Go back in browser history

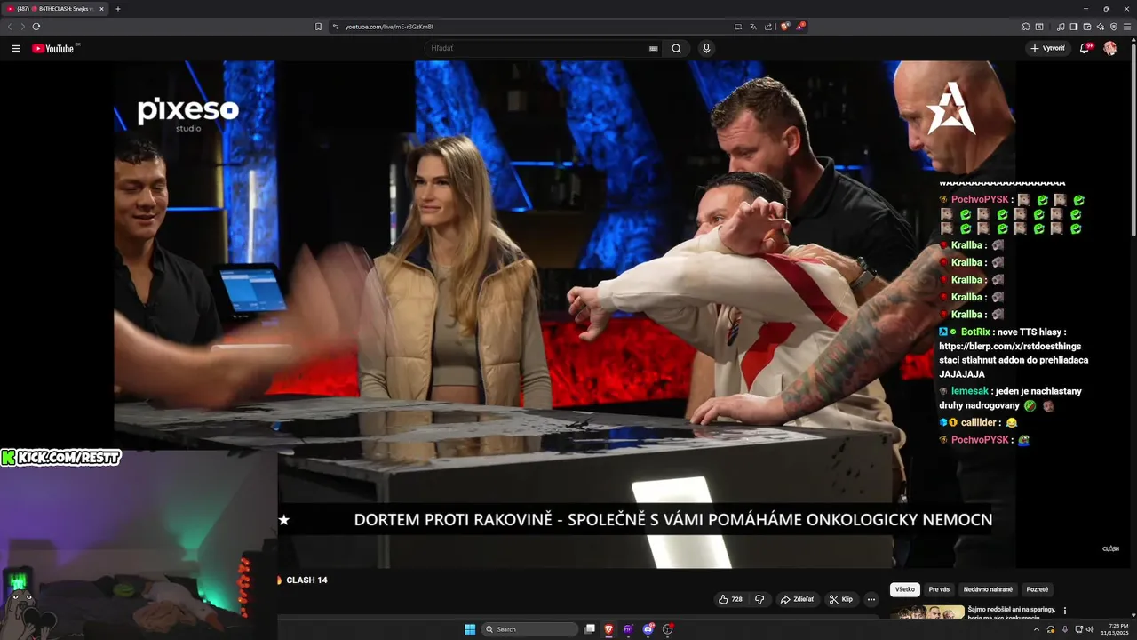10,27
